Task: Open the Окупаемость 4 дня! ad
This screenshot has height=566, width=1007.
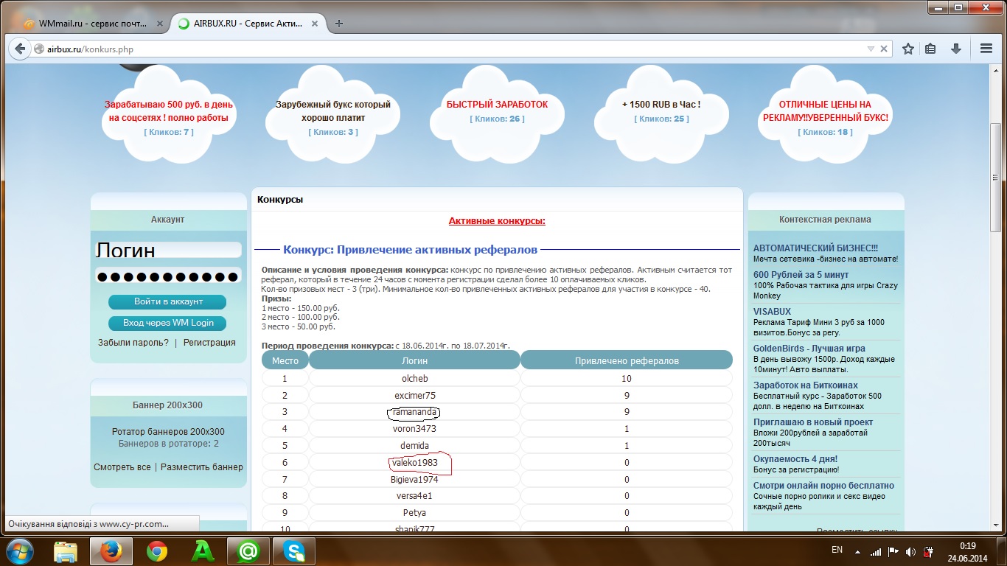Action: pyautogui.click(x=796, y=459)
